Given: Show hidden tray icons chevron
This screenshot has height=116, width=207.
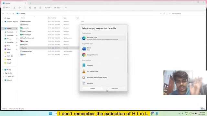Looking at the screenshot, I should (x=179, y=113).
